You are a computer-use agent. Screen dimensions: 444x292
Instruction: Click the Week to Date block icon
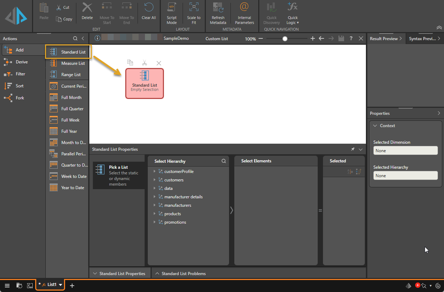pyautogui.click(x=53, y=176)
